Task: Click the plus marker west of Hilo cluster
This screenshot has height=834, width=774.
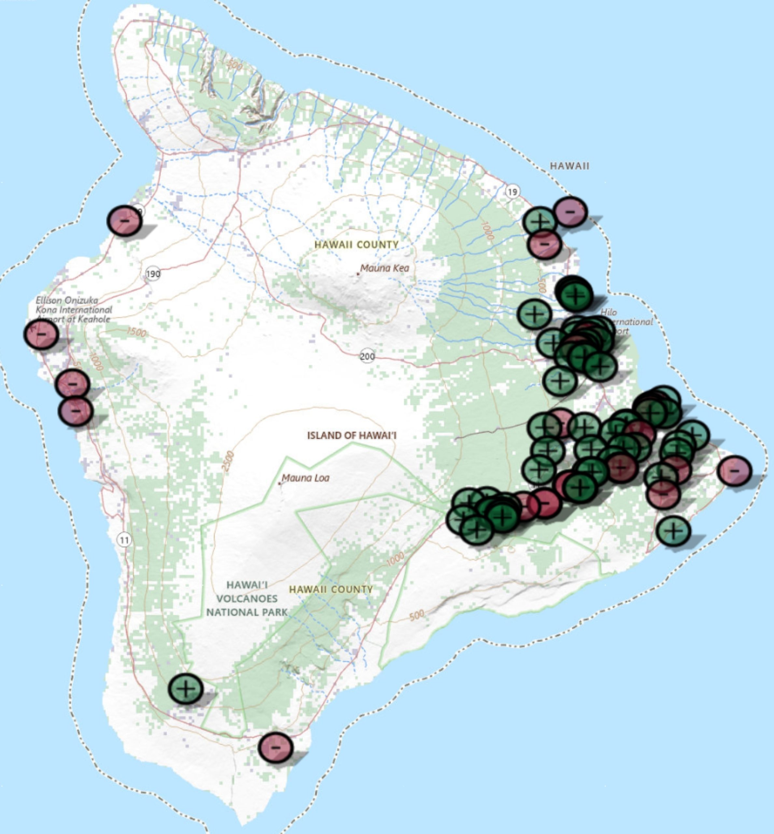Action: (x=534, y=314)
